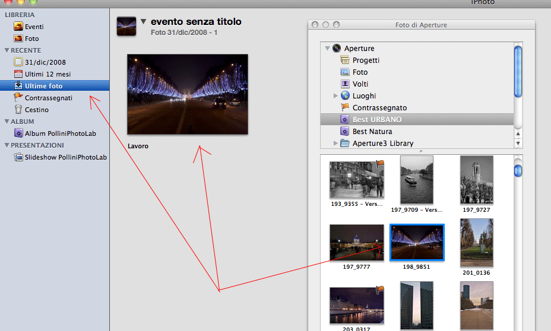Click the source list scroll up arrow
The width and height of the screenshot is (551, 331).
pos(518,133)
